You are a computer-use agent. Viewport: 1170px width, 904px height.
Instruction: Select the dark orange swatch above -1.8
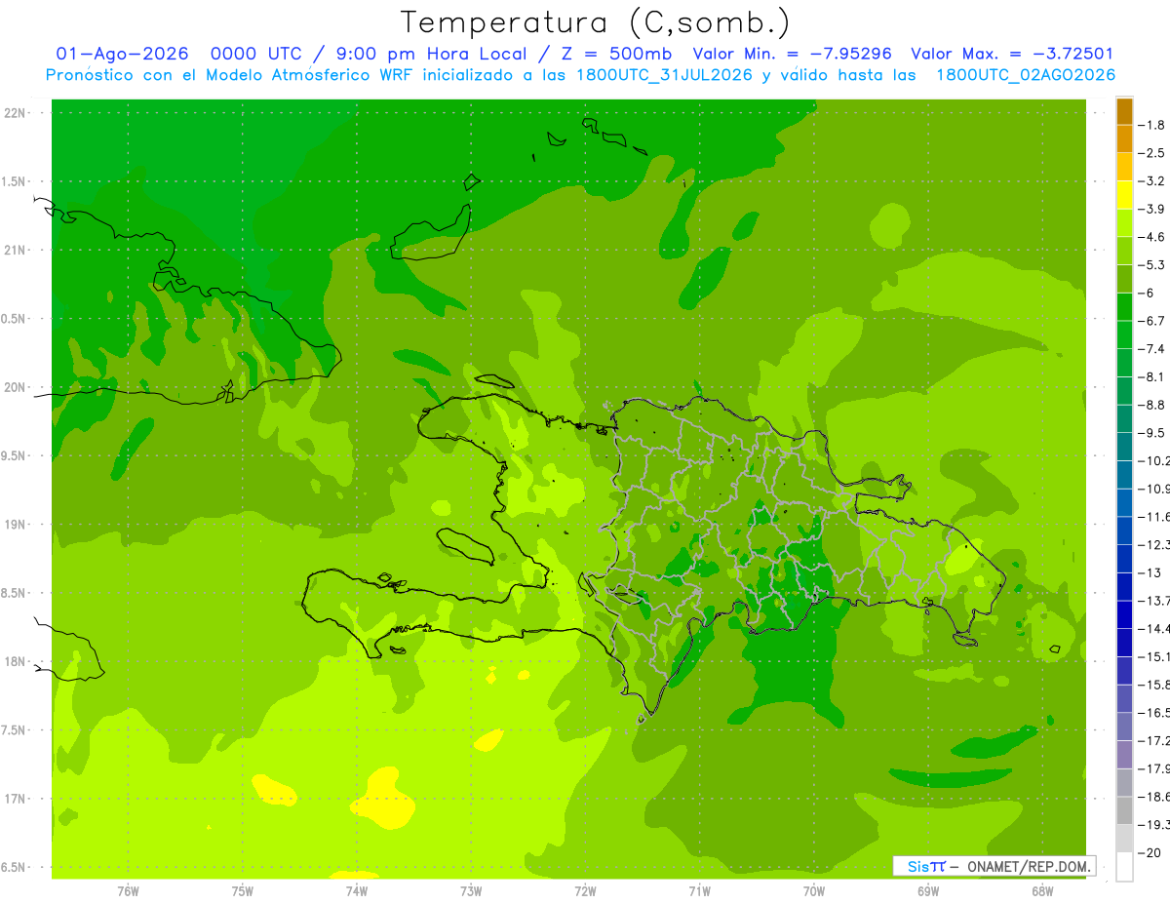pyautogui.click(x=1124, y=111)
